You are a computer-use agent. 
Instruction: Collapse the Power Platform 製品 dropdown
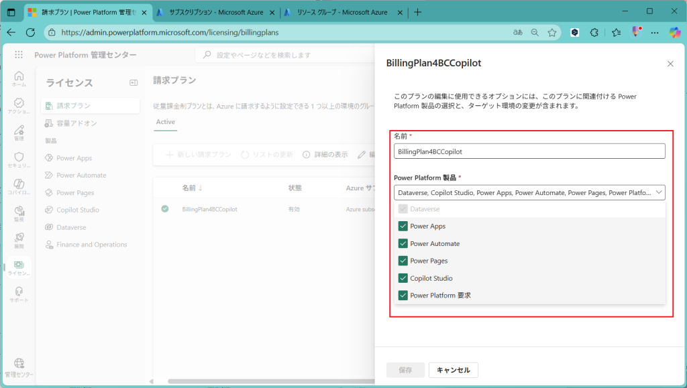pyautogui.click(x=659, y=192)
